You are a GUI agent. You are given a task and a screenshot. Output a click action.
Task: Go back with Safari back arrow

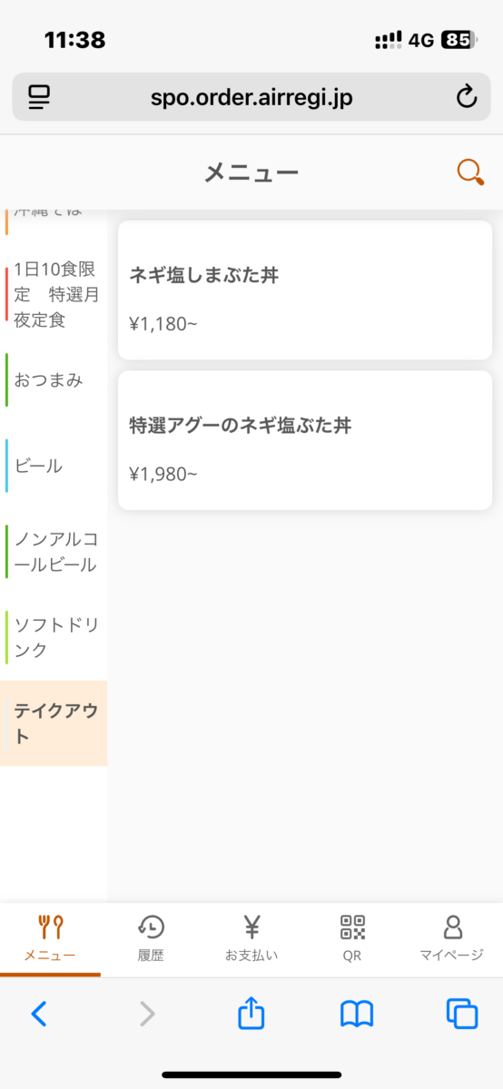(x=39, y=1014)
